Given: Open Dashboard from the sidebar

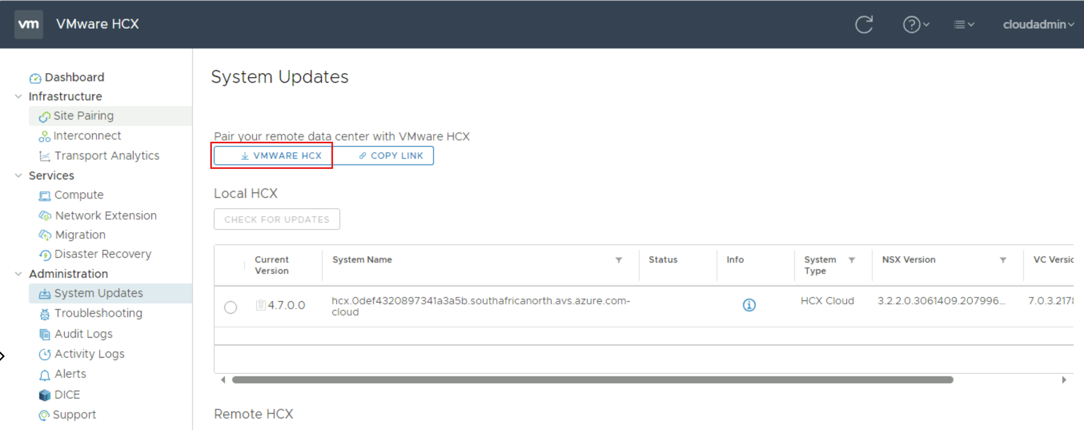Looking at the screenshot, I should click(74, 77).
